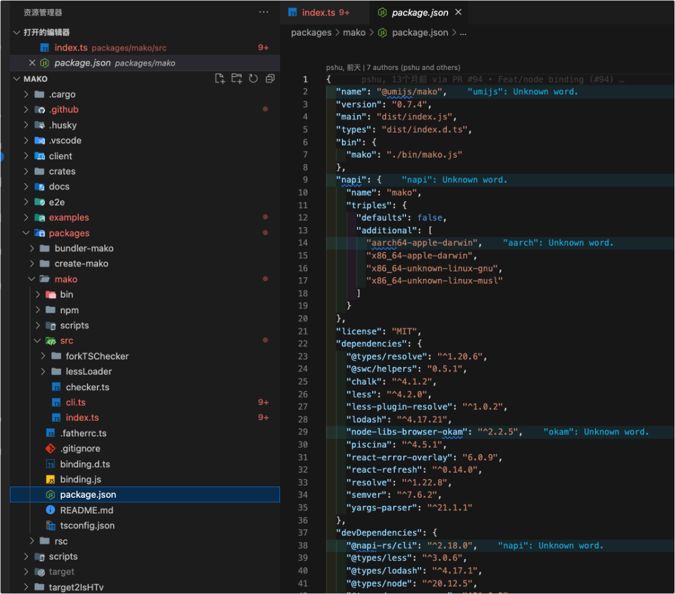The width and height of the screenshot is (675, 594).
Task: Open the explorer more actions ellipsis
Action: coord(264,12)
